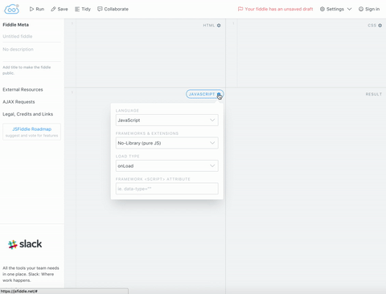Open Frameworks & Extensions dropdown
The image size is (386, 294).
coord(167,143)
